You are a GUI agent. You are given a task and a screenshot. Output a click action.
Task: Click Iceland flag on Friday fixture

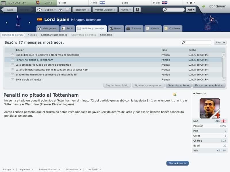pos(165,3)
